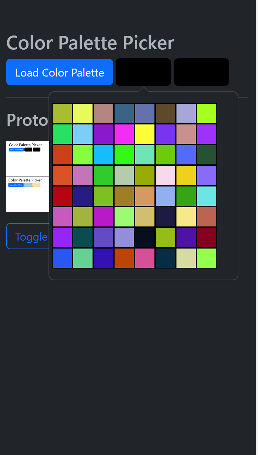
Task: Select the tan orange swatch in the fifth row
Action: [145, 196]
